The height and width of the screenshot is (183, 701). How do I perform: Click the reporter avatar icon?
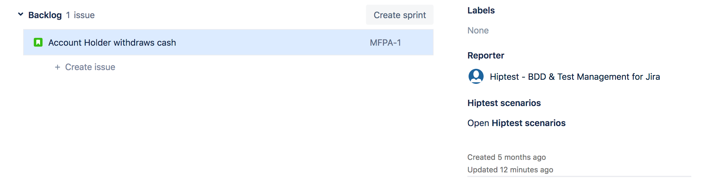pos(476,76)
